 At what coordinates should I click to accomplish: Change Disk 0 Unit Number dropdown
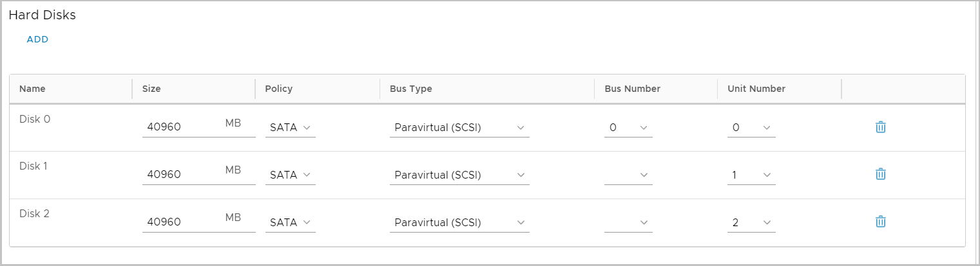point(751,128)
